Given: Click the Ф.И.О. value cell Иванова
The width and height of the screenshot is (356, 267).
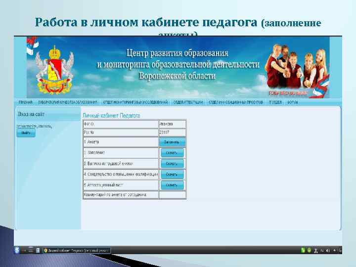Looking at the screenshot, I should 173,124.
